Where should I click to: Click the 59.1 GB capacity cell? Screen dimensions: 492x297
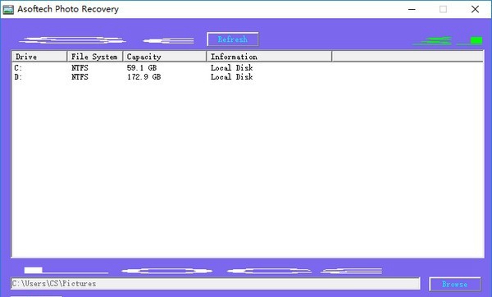[x=142, y=68]
